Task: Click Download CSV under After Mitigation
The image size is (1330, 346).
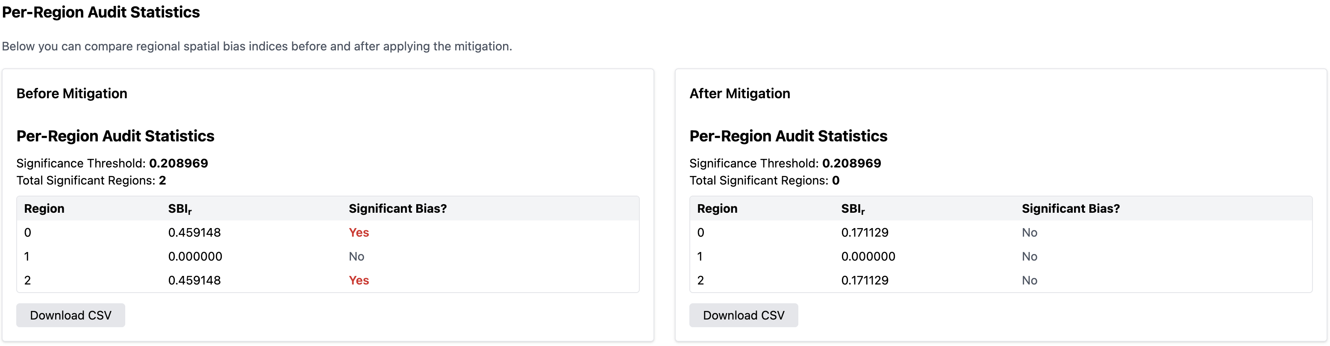Action: pos(744,315)
